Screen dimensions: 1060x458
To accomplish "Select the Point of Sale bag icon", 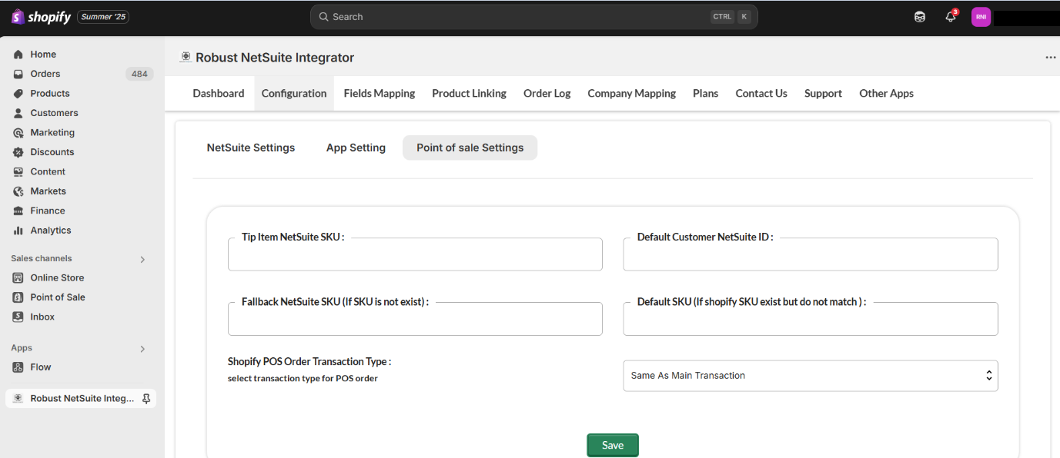I will coord(18,297).
